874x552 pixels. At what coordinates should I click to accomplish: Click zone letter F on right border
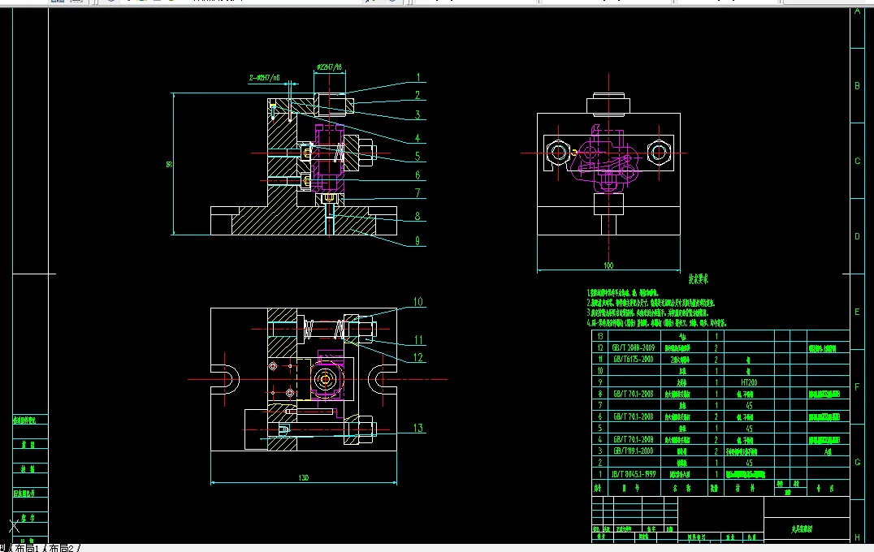click(x=857, y=386)
